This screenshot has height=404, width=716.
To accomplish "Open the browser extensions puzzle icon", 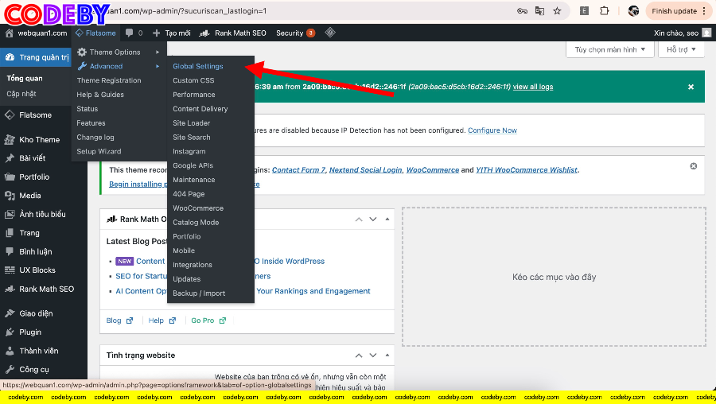I will point(604,11).
